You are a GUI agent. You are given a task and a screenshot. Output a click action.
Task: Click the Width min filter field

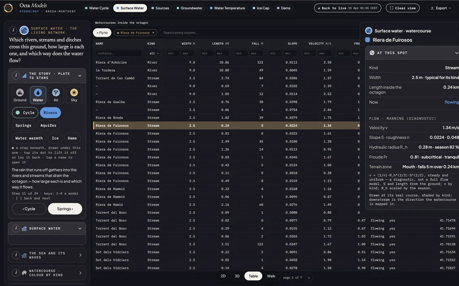[173, 53]
